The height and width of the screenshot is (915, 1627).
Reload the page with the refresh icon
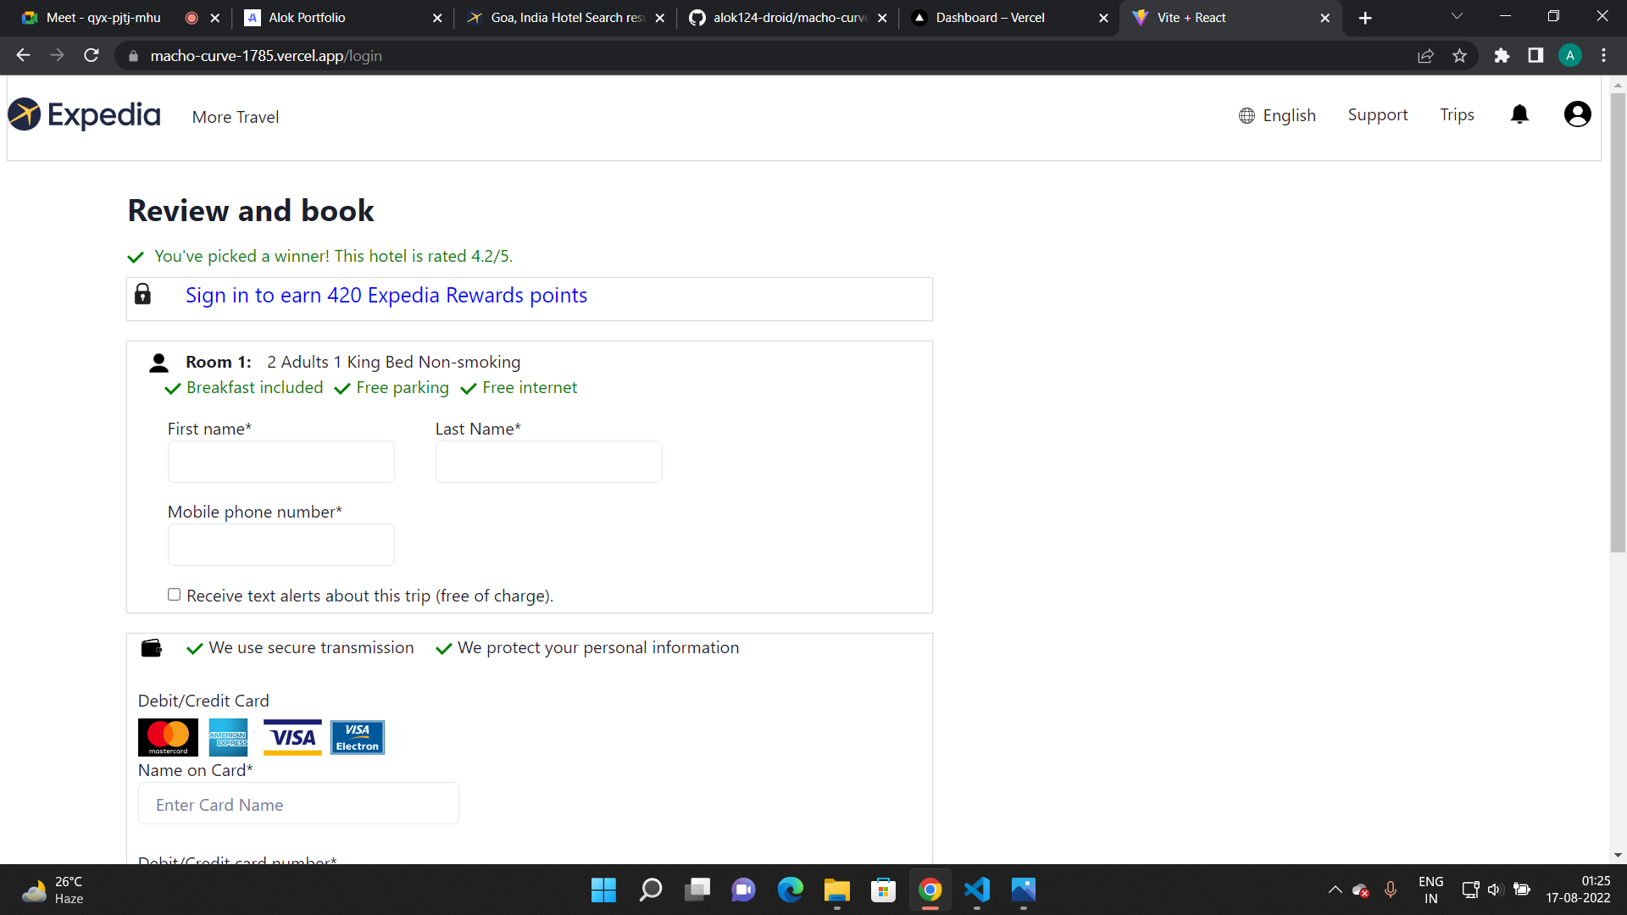(92, 55)
